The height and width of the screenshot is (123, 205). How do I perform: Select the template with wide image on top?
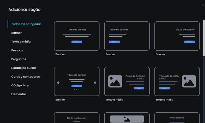(x=127, y=118)
